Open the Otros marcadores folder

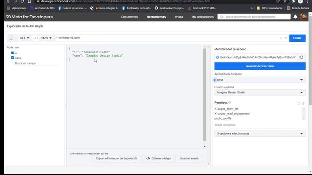tap(270, 8)
